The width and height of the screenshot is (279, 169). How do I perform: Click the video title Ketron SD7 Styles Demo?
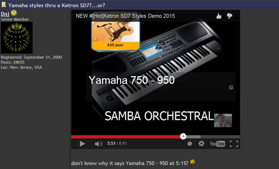(125, 16)
